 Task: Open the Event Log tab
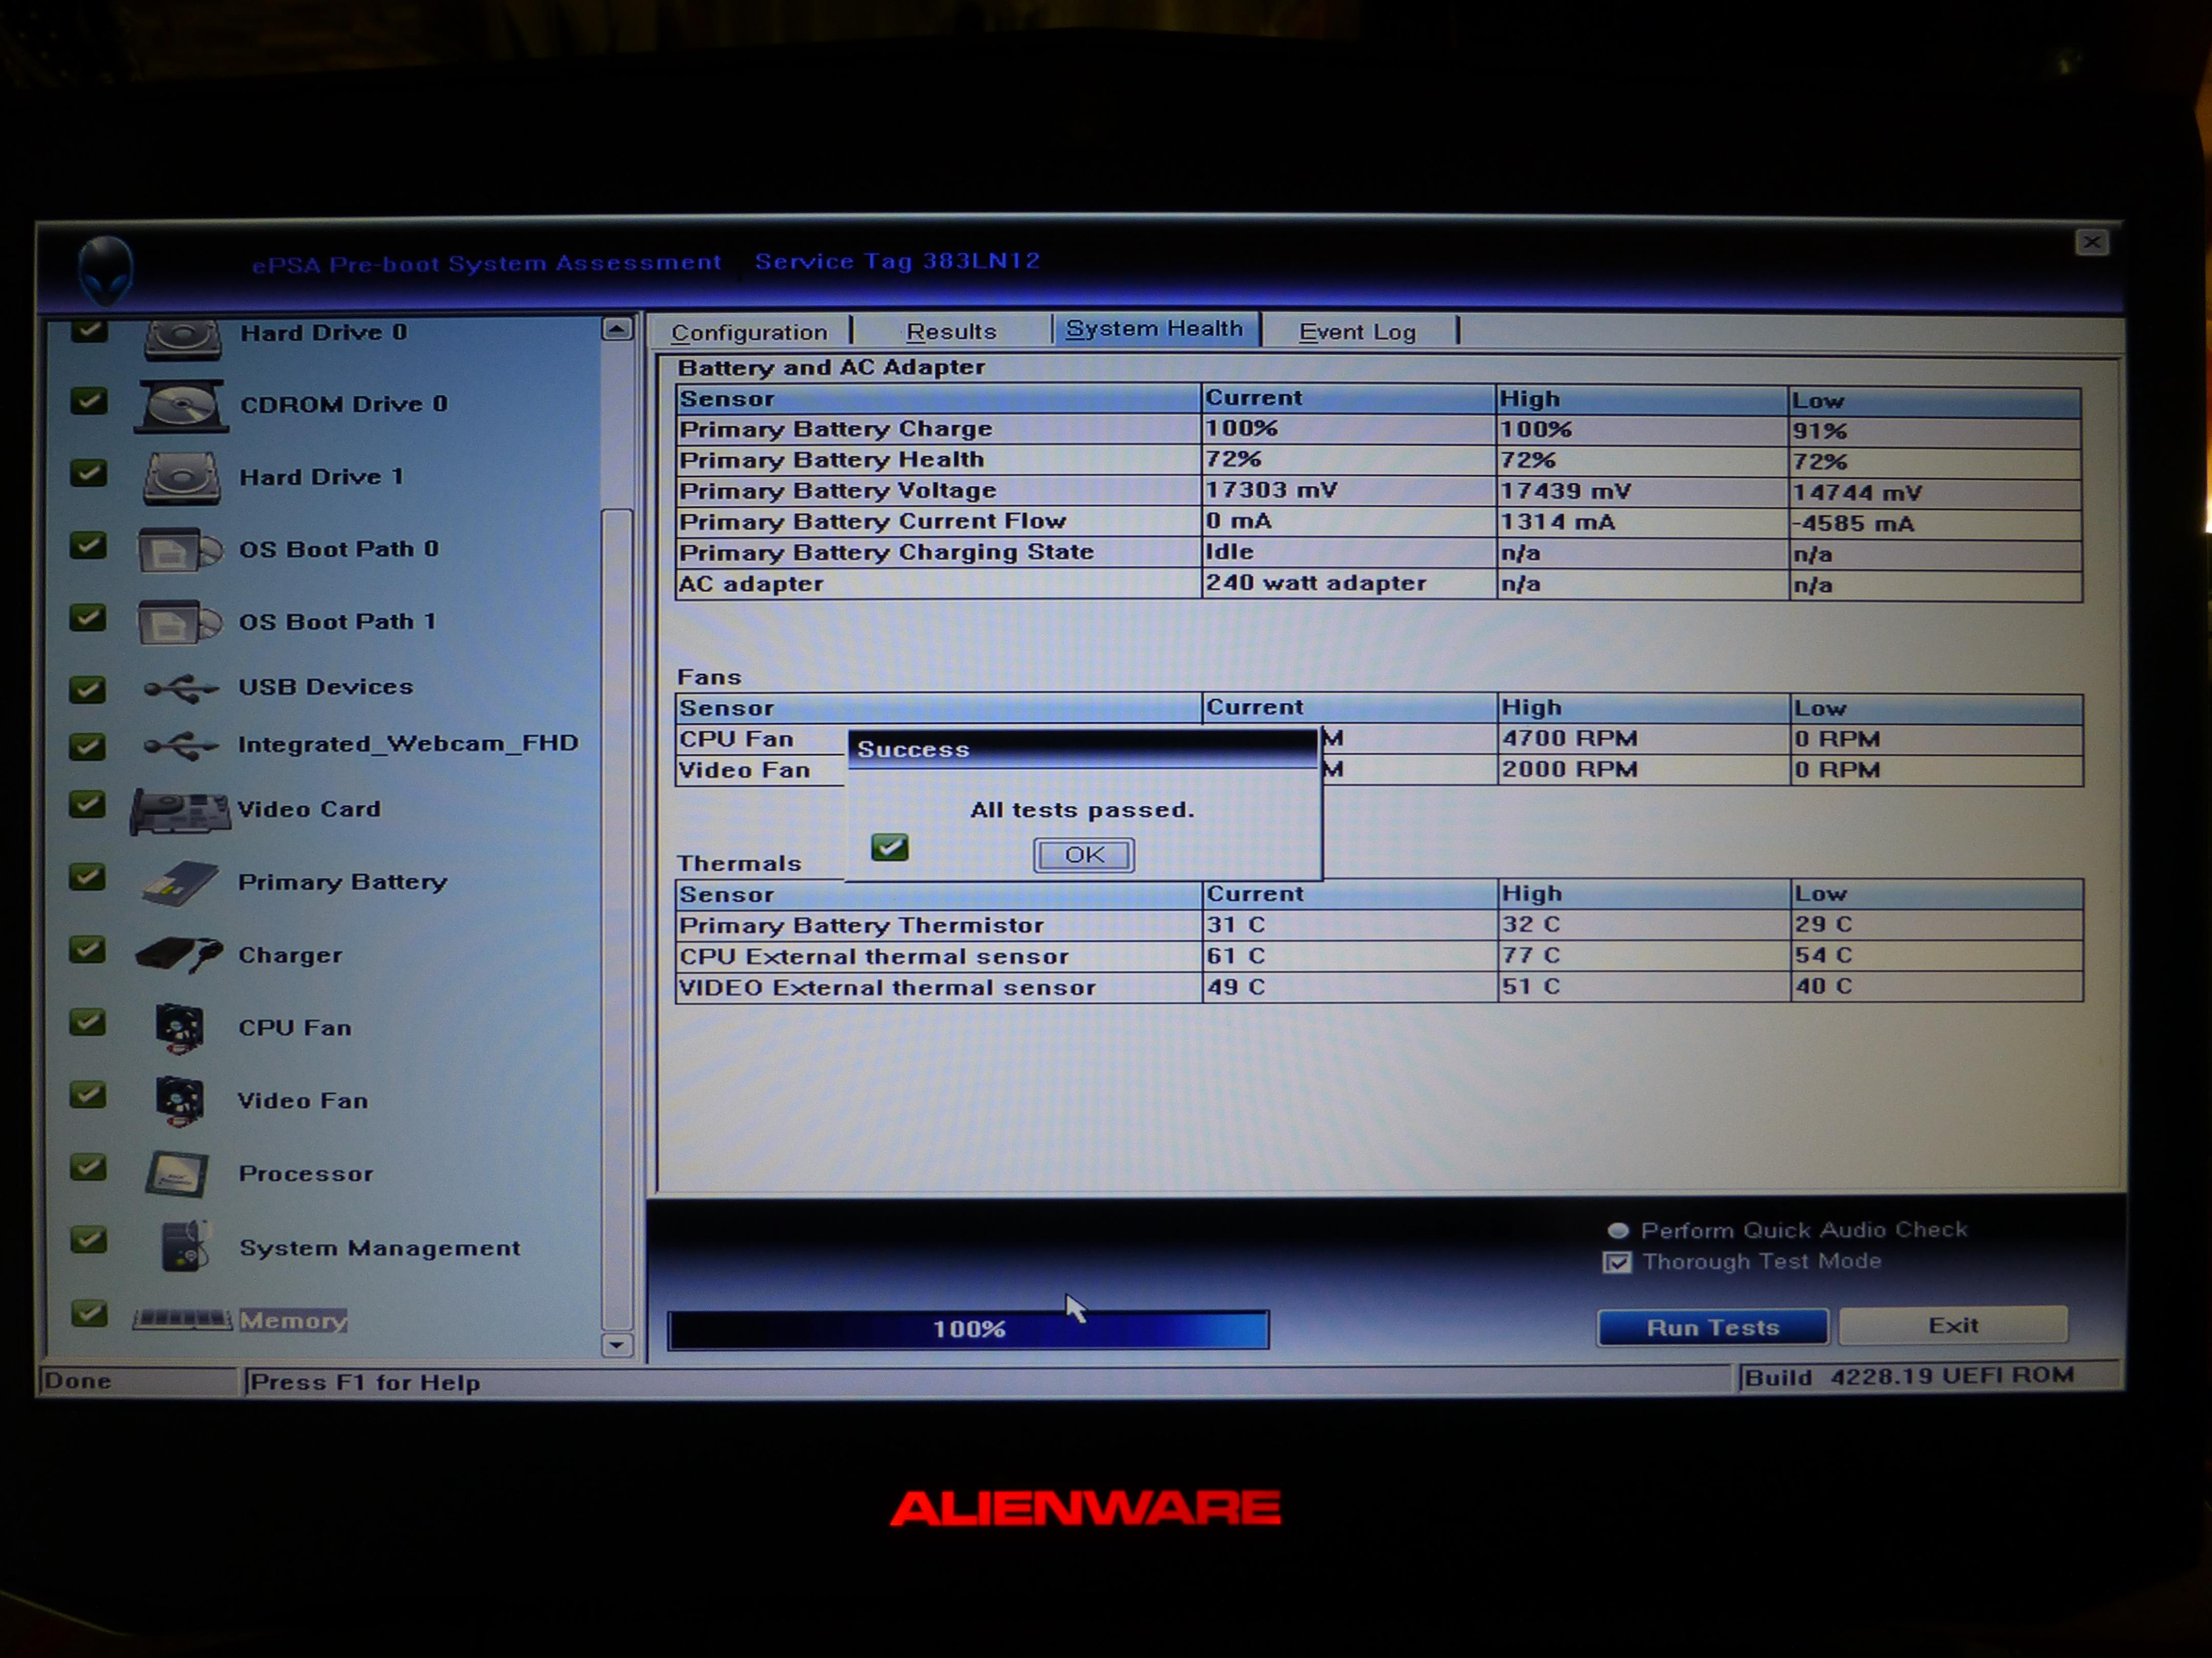(1356, 332)
